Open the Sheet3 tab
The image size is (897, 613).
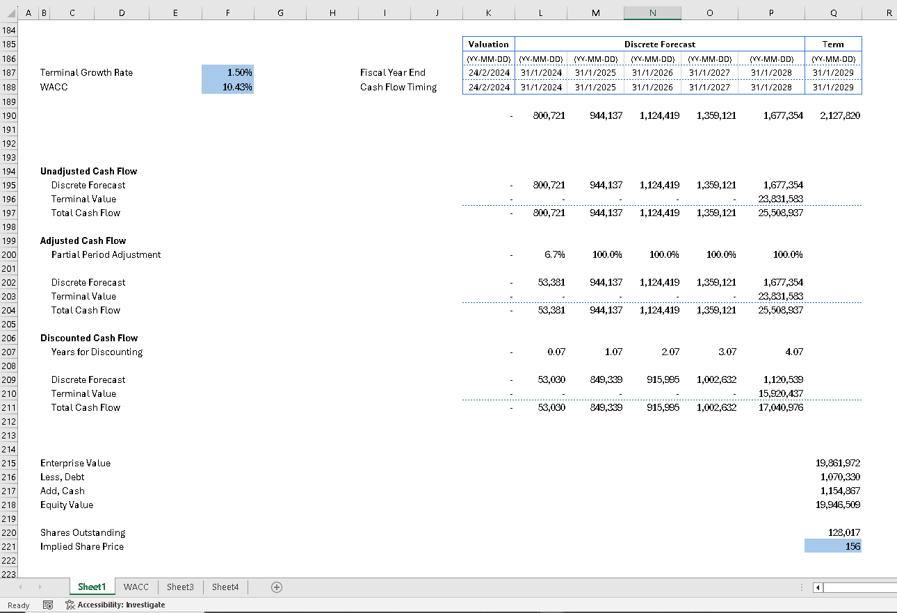click(180, 587)
